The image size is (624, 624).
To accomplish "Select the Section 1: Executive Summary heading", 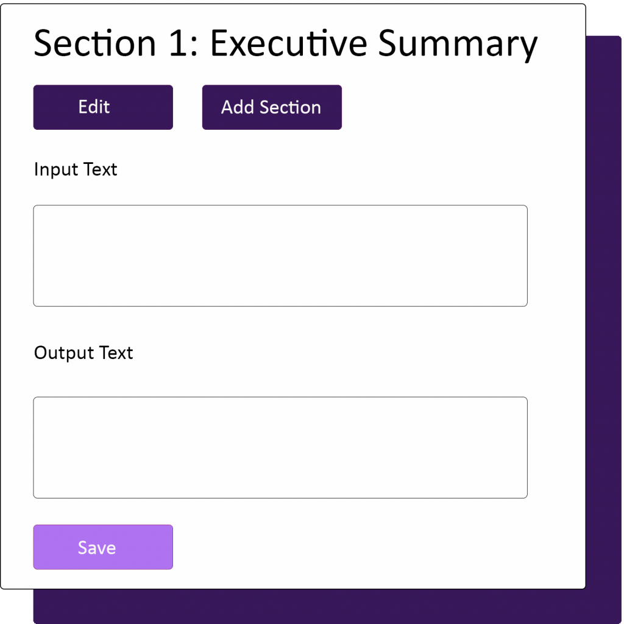I will (285, 43).
